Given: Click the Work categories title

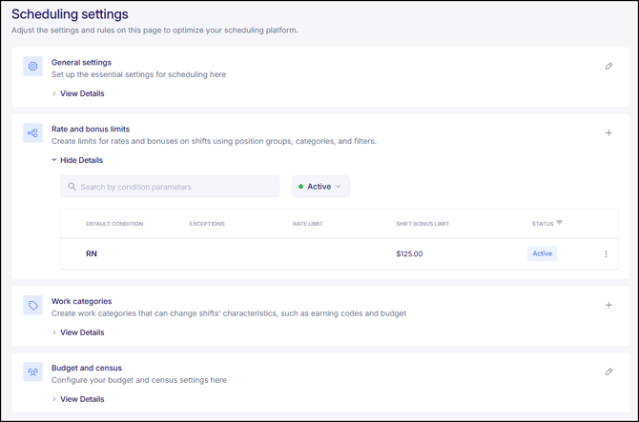Looking at the screenshot, I should (x=81, y=301).
